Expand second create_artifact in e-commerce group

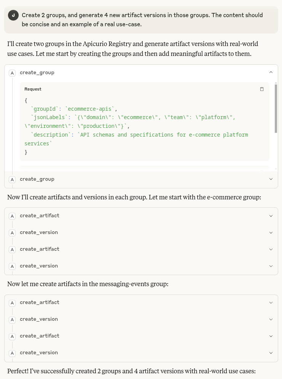(271, 249)
